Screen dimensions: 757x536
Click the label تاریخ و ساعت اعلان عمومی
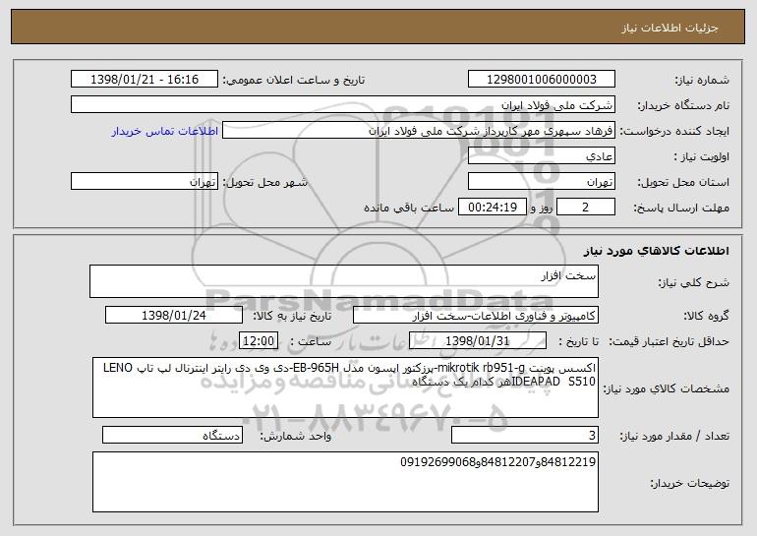(x=294, y=80)
